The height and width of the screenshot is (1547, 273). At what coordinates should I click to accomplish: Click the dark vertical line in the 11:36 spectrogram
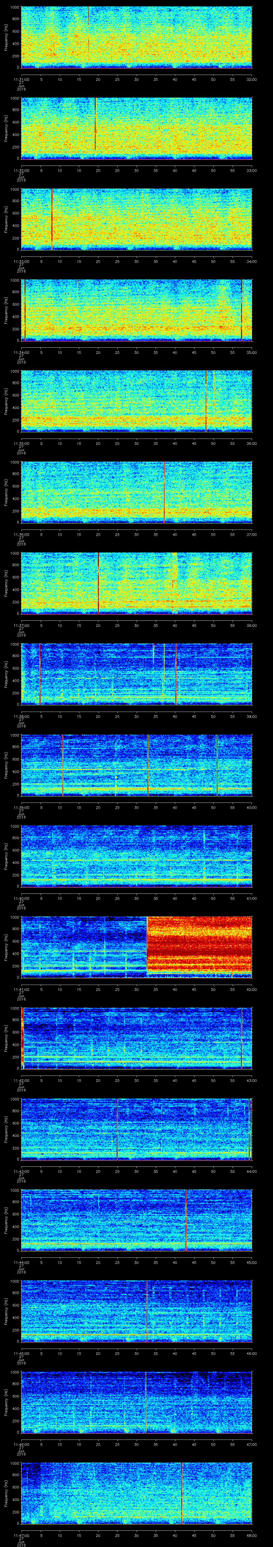coord(164,492)
